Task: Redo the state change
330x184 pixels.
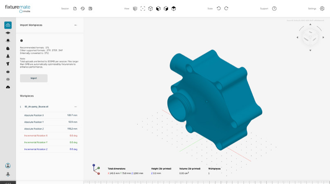Action: (226, 9)
